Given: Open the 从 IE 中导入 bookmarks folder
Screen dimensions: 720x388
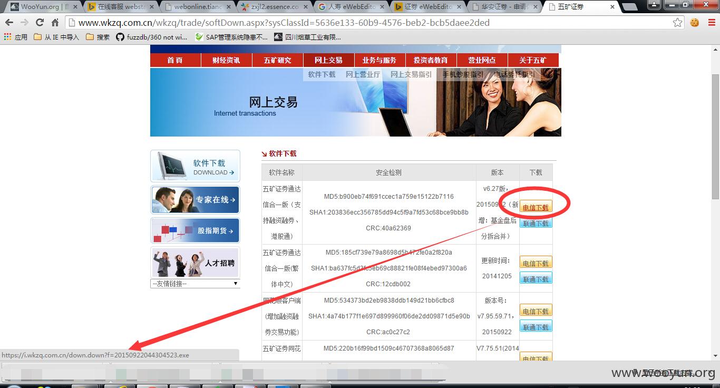Looking at the screenshot, I should point(56,37).
